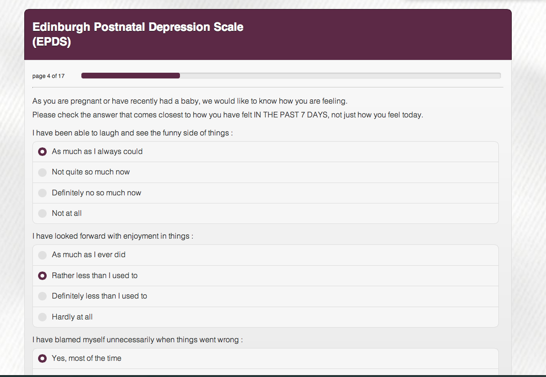Select "As much as I always could" radio
Image resolution: width=546 pixels, height=377 pixels.
point(42,152)
